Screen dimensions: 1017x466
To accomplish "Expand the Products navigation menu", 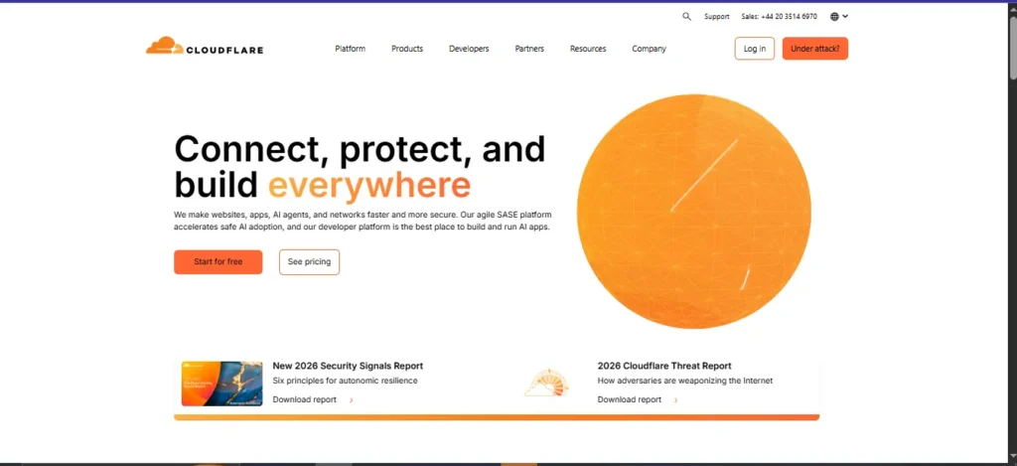I will [407, 49].
